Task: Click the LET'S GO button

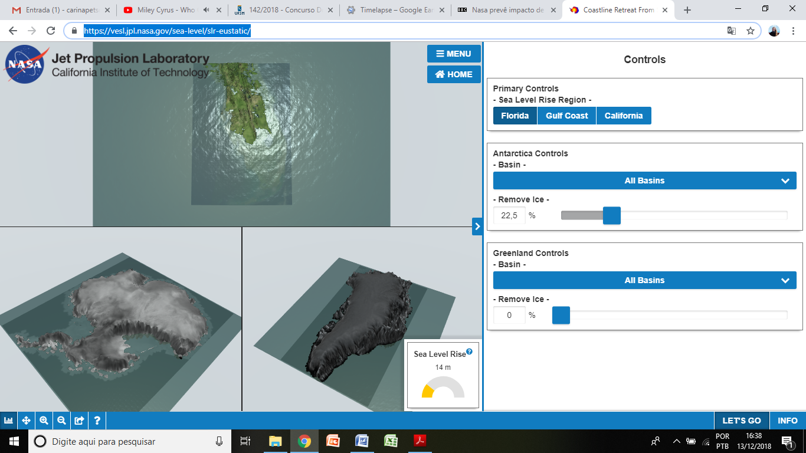Action: pos(742,421)
